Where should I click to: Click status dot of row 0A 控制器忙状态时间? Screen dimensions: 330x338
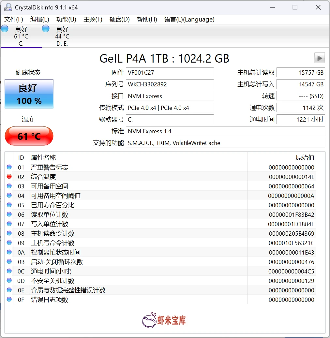[x=9, y=252]
